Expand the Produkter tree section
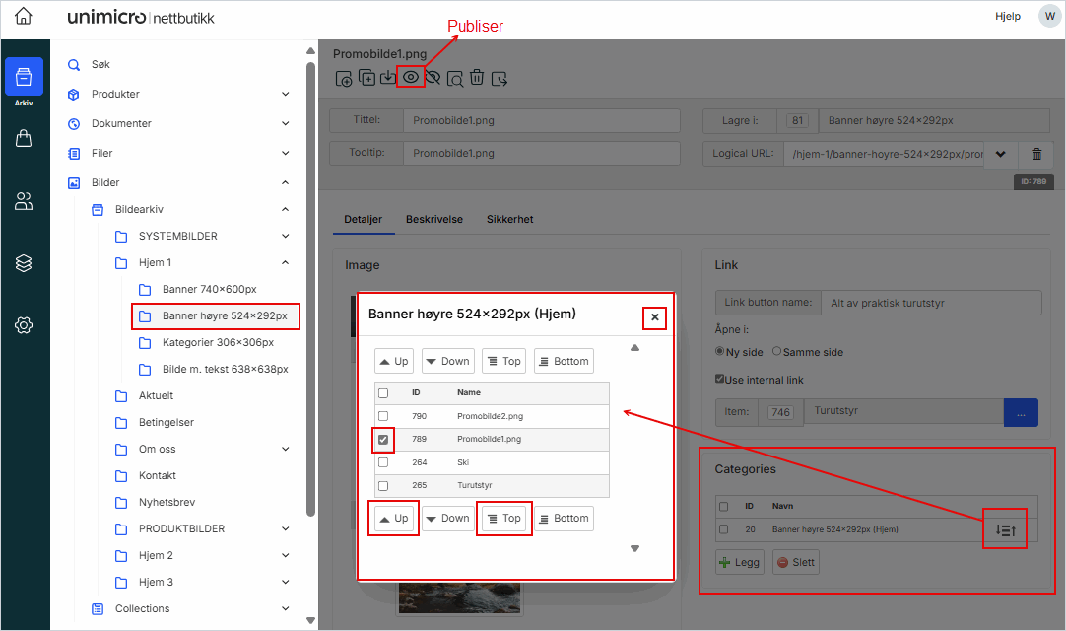Image resolution: width=1066 pixels, height=631 pixels. click(x=286, y=95)
